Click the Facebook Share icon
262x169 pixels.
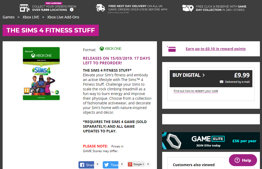pyautogui.click(x=82, y=165)
